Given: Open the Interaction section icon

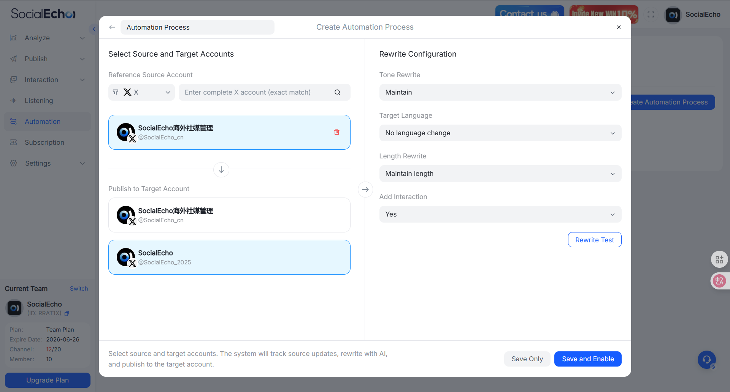Looking at the screenshot, I should pyautogui.click(x=14, y=79).
